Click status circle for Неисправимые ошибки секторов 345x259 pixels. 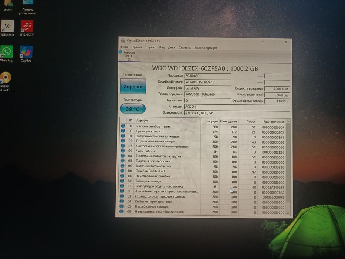(x=121, y=211)
